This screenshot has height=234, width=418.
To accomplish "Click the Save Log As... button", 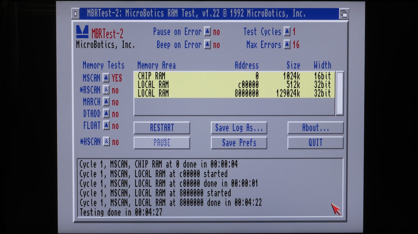I will click(x=239, y=128).
